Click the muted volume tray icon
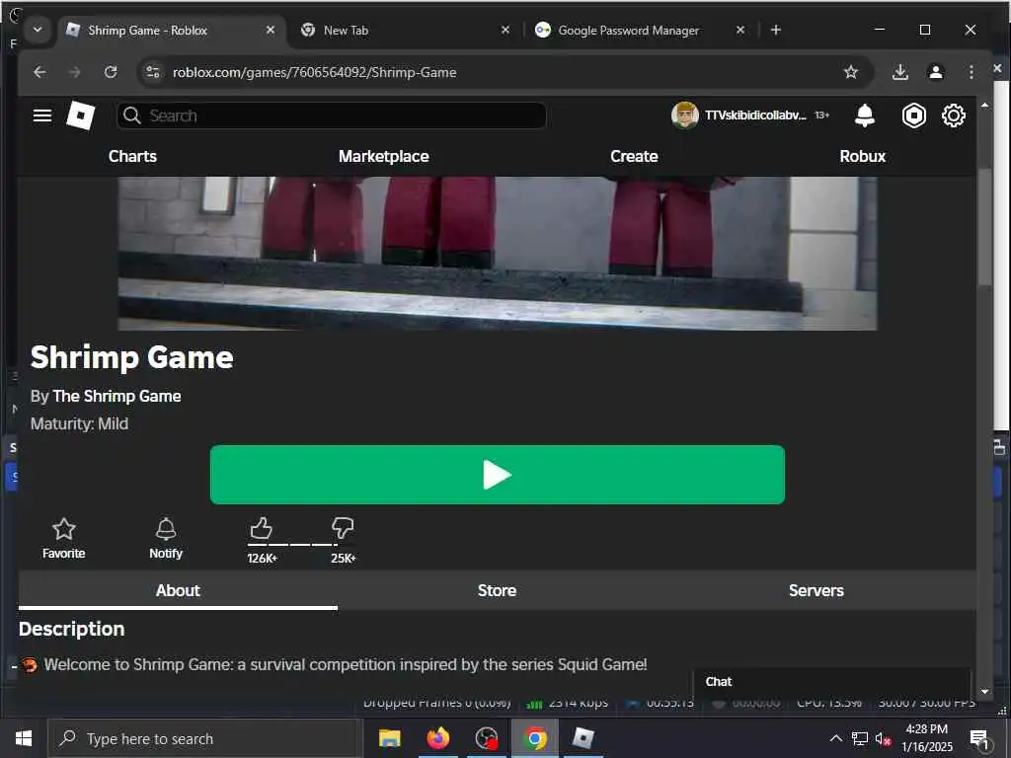Viewport: 1011px width, 758px height. coord(883,738)
